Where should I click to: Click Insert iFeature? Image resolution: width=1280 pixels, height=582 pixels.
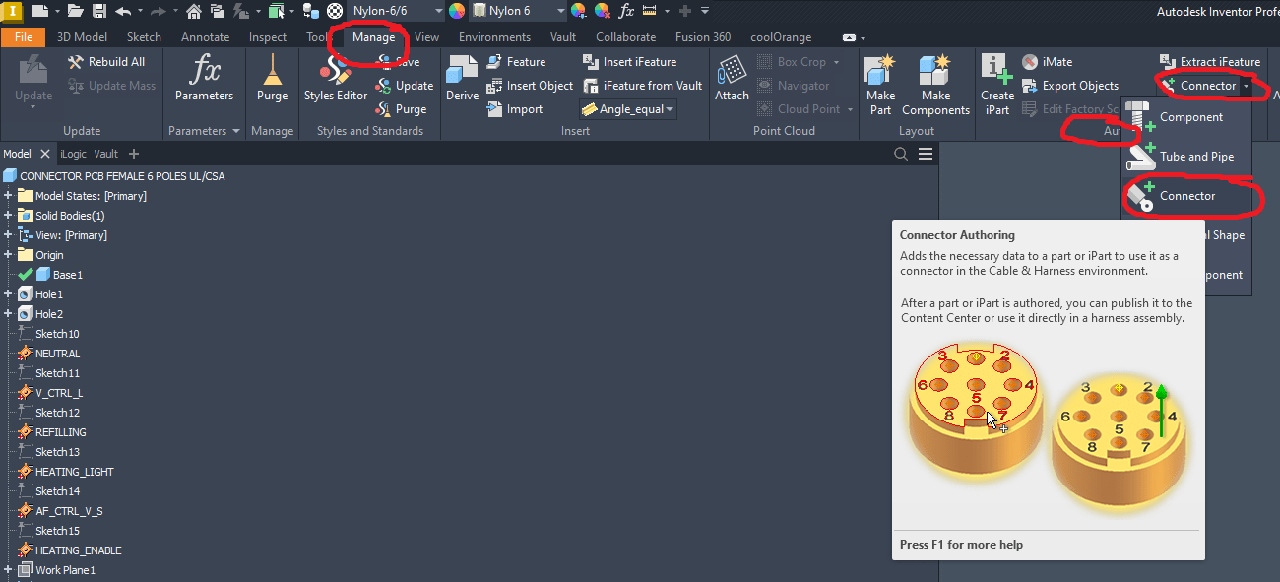[x=629, y=61]
